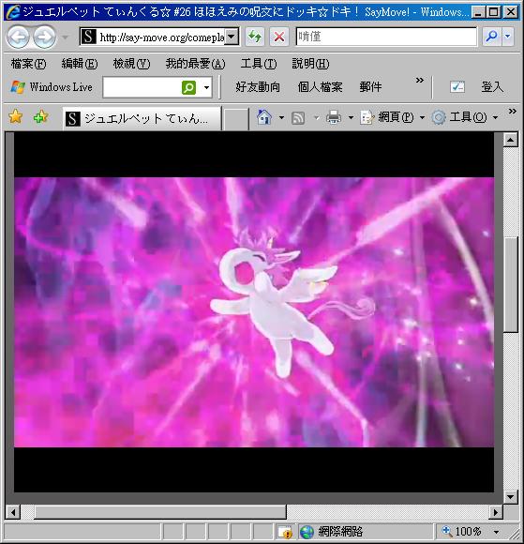Maximize the Internet Explorer window

click(x=494, y=12)
